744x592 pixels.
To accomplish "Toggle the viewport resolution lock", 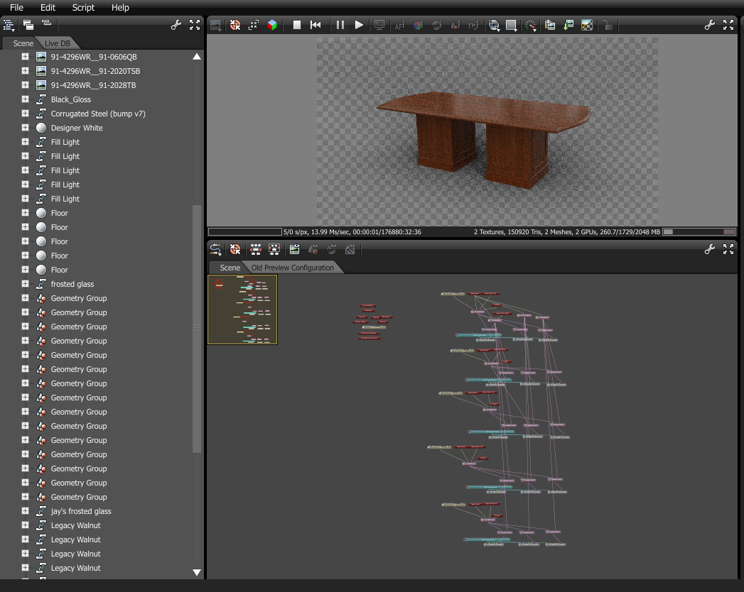I will point(608,25).
